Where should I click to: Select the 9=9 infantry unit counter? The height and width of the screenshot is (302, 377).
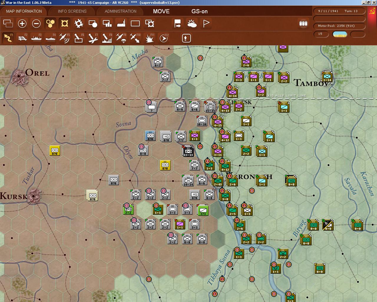coord(180,106)
